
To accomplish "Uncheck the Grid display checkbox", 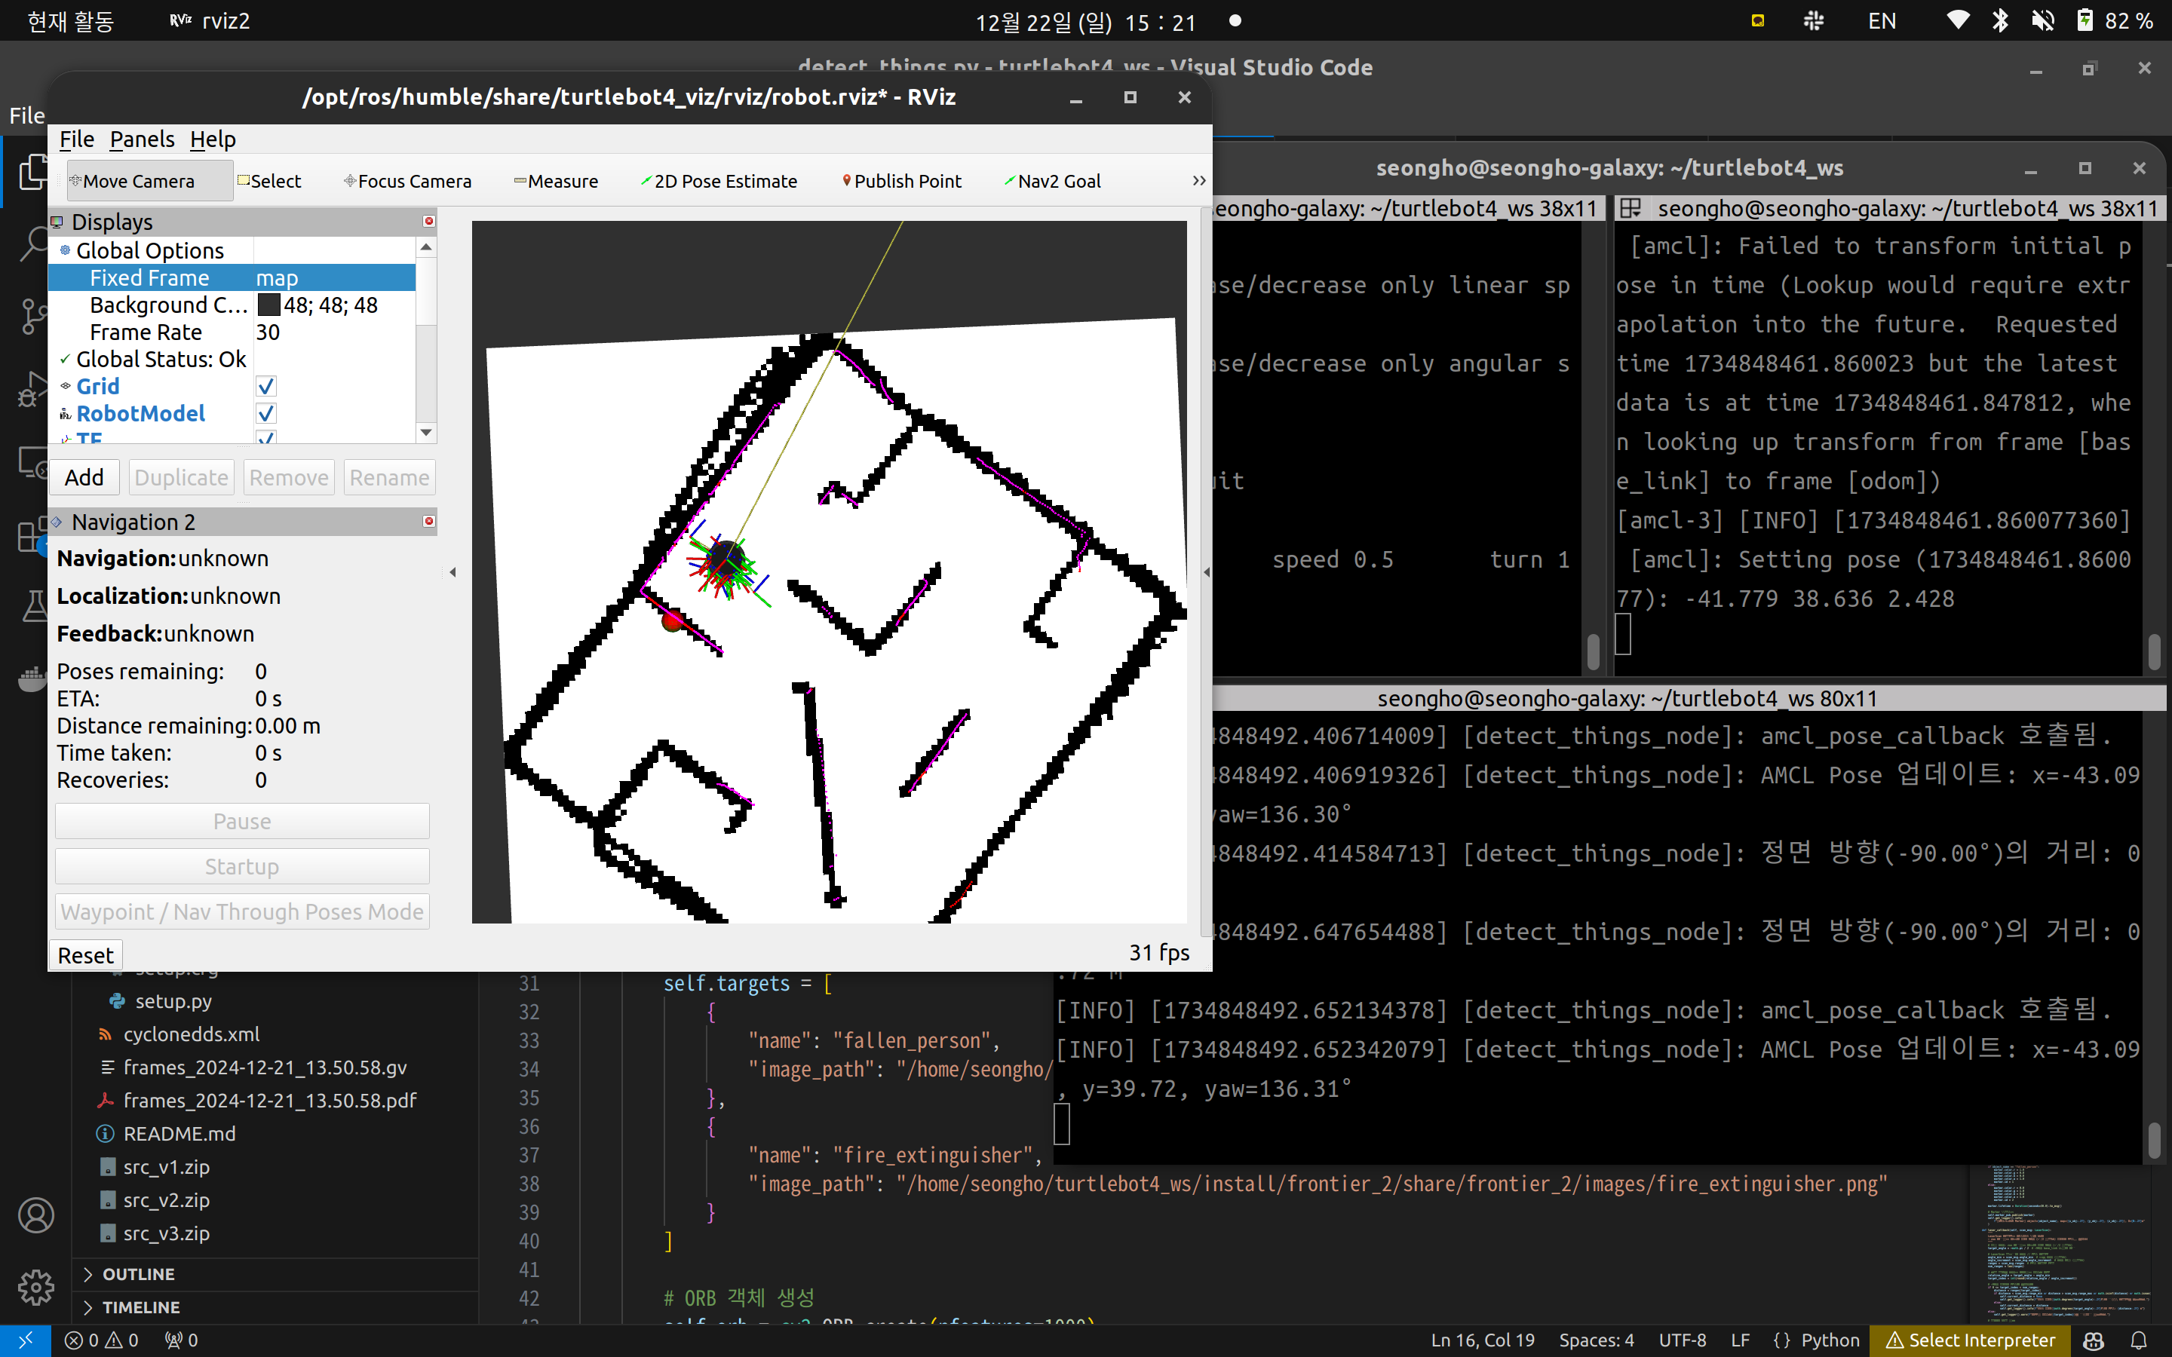I will point(265,387).
